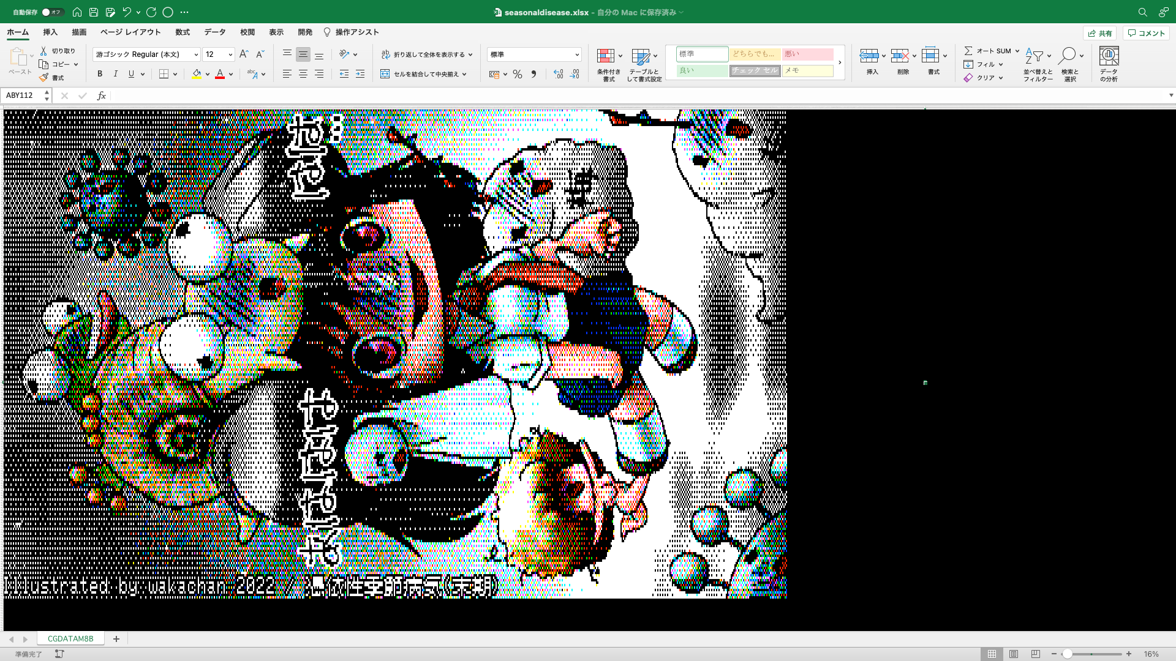Click the Save icon in title bar
Viewport: 1176px width, 661px height.
[94, 12]
